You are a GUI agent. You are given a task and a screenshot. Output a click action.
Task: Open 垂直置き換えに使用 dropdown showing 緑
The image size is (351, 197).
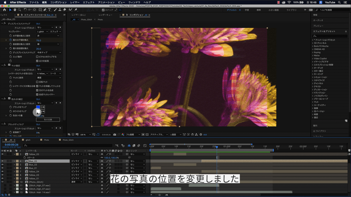tap(48, 44)
